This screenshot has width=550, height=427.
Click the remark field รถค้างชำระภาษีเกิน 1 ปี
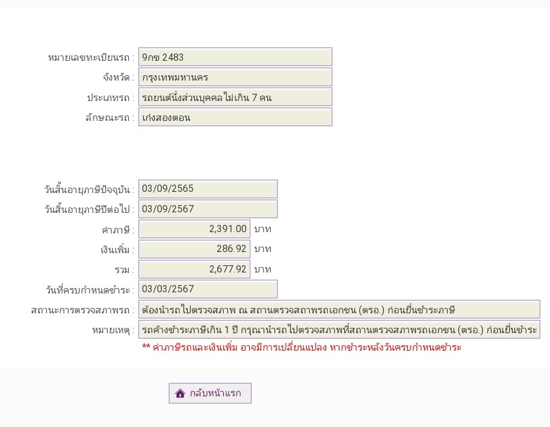click(339, 329)
